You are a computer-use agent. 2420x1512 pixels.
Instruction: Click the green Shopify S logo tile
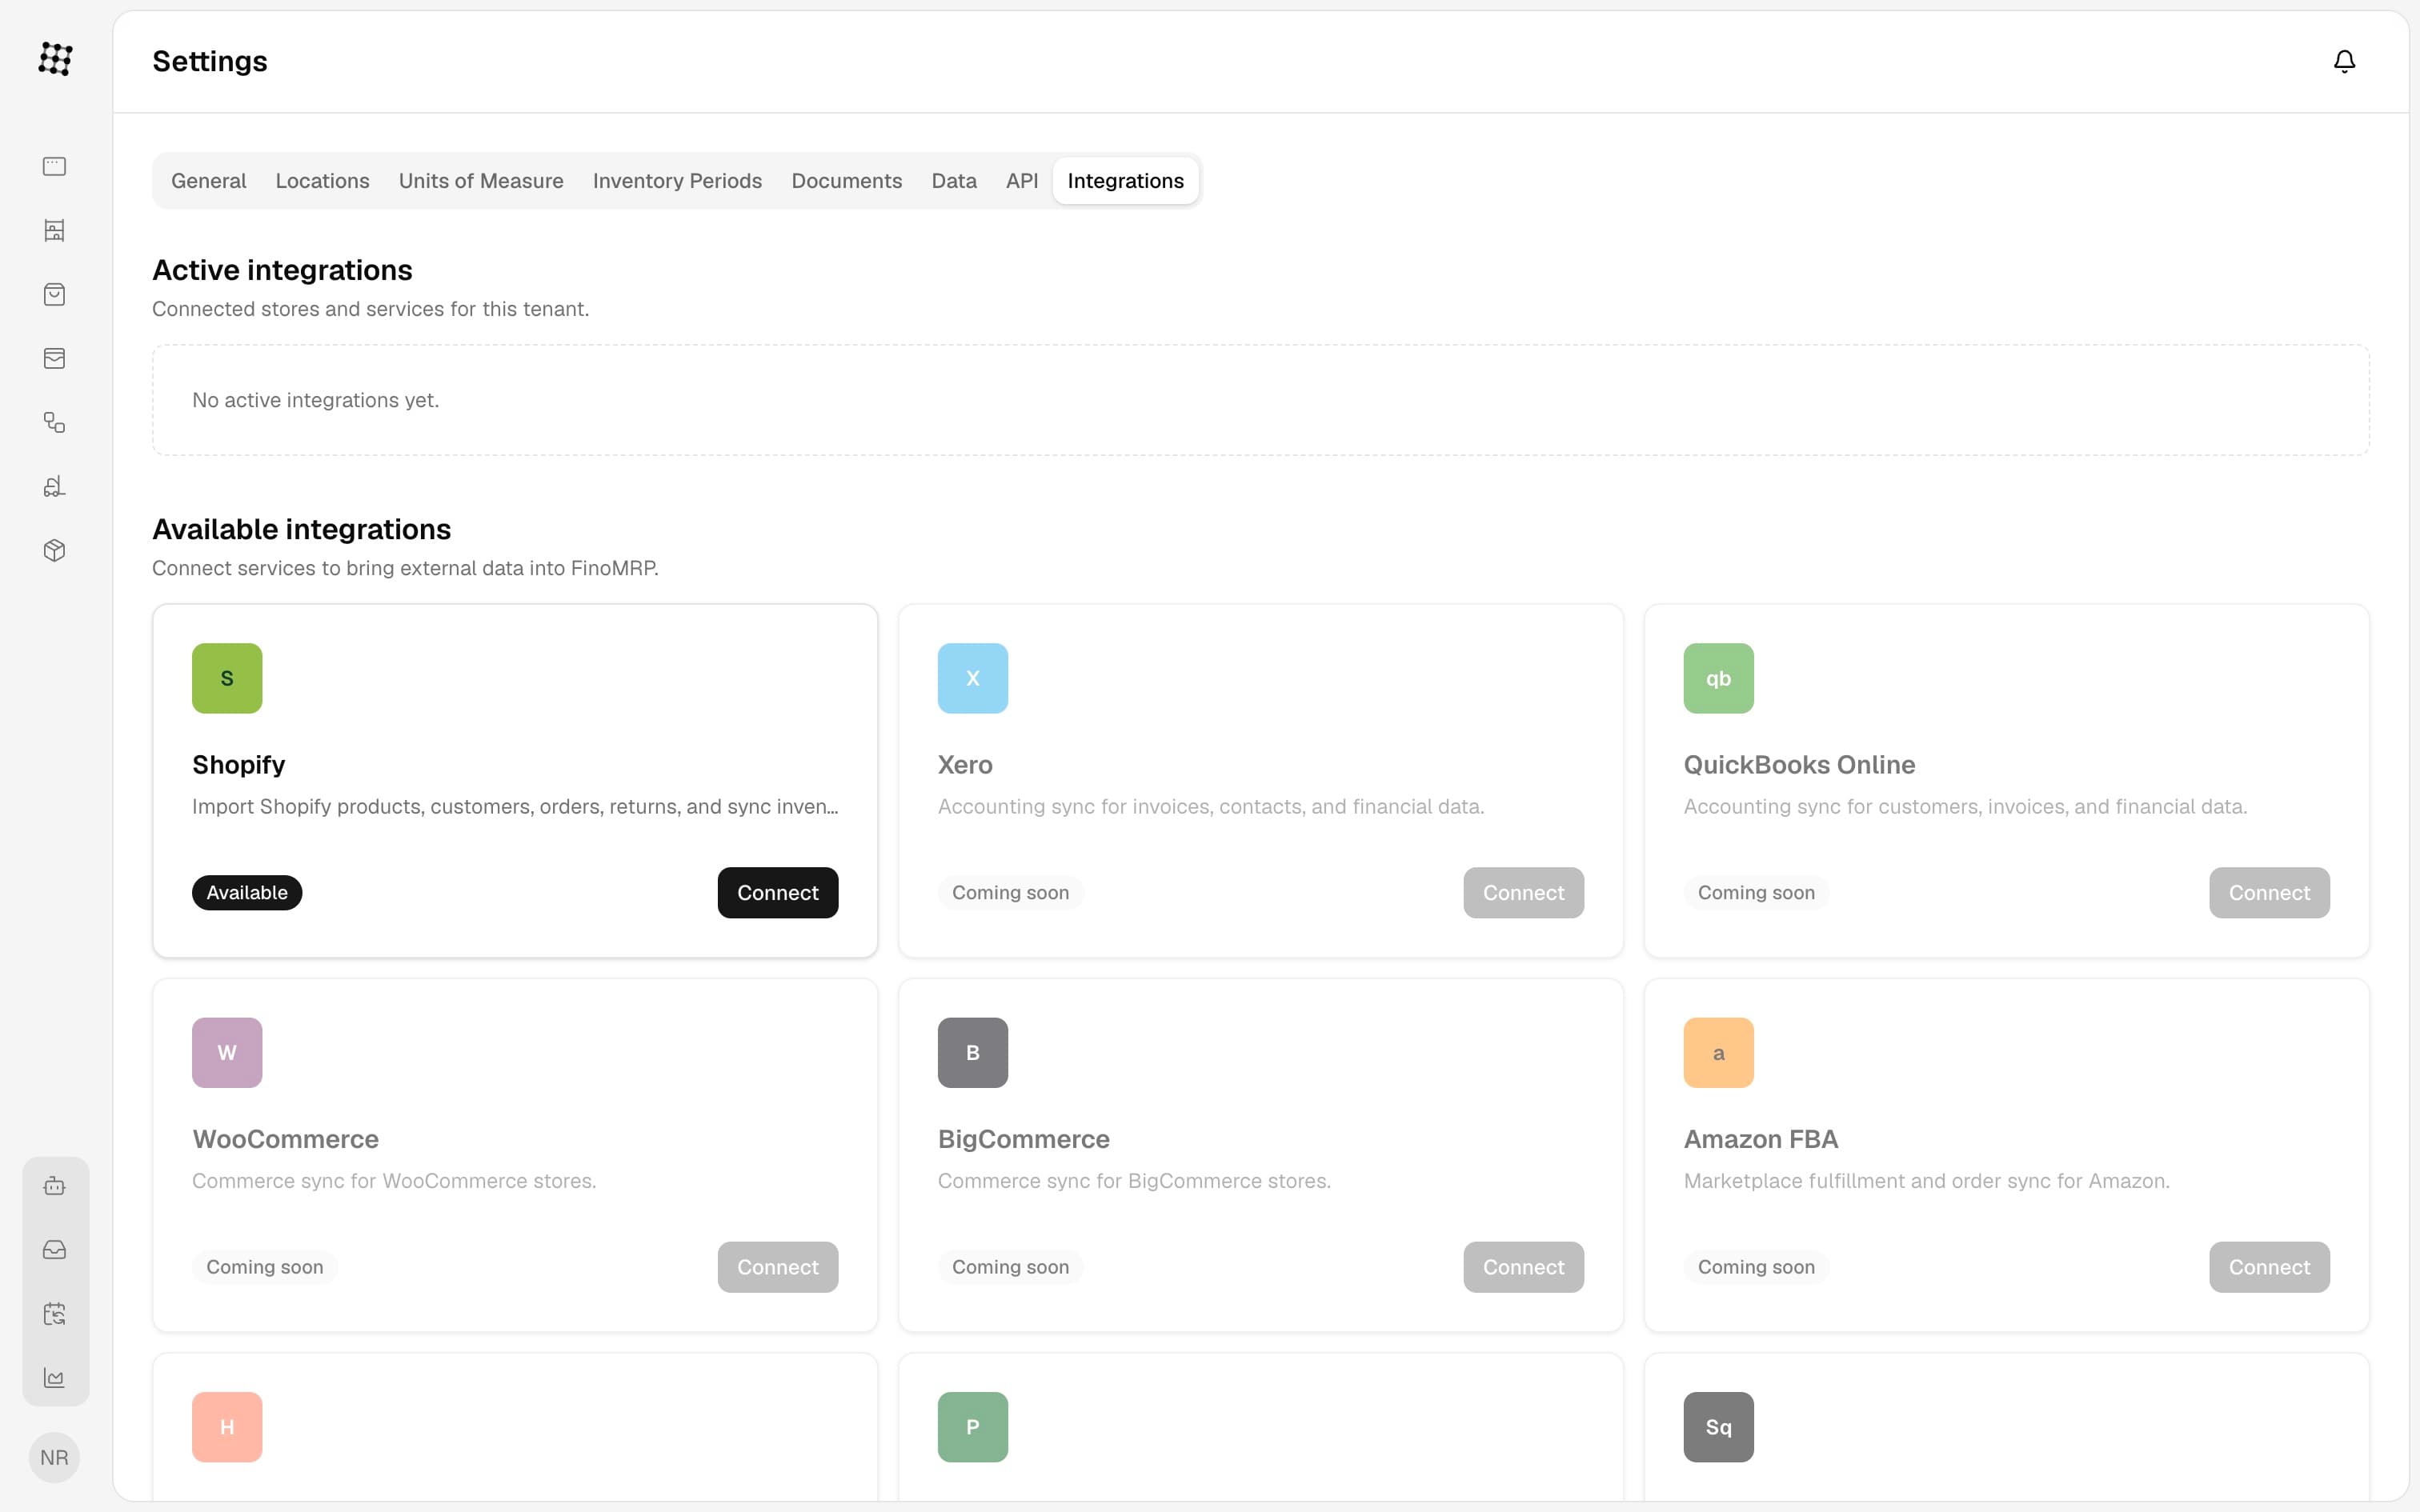click(227, 678)
